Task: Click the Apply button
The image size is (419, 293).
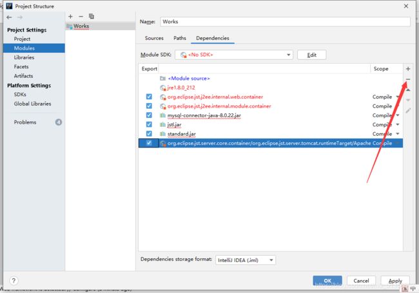Action: pyautogui.click(x=395, y=281)
